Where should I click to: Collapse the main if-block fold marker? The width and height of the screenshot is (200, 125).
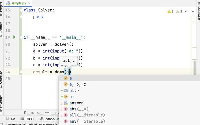(21, 37)
